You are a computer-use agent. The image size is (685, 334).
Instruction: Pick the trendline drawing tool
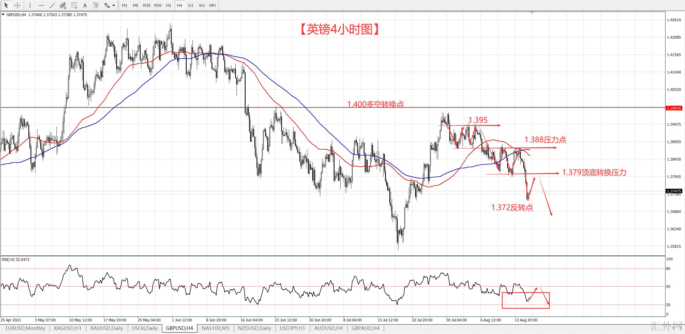[52, 5]
